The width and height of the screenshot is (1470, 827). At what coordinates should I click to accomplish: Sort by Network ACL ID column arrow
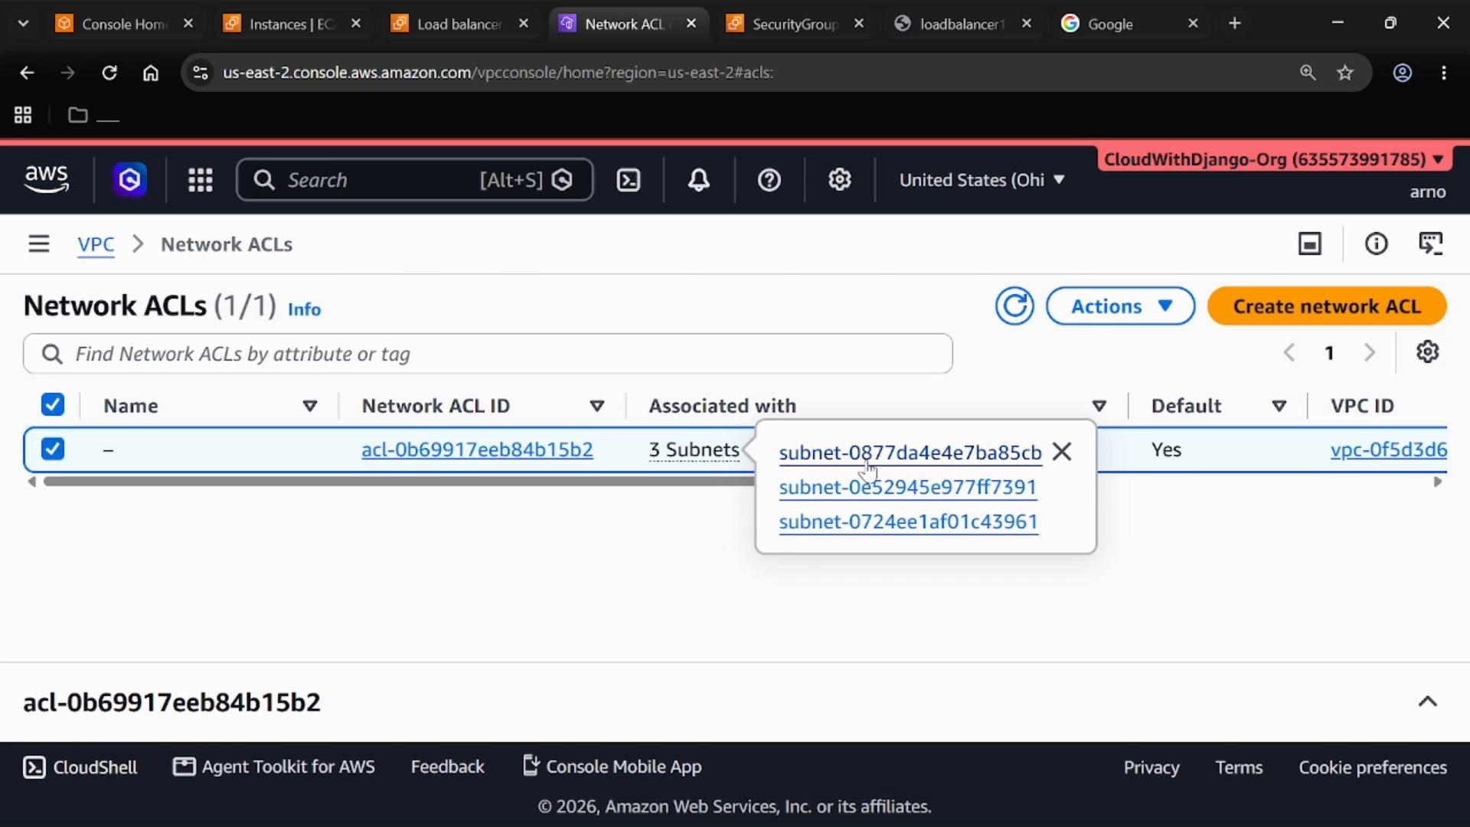coord(597,406)
